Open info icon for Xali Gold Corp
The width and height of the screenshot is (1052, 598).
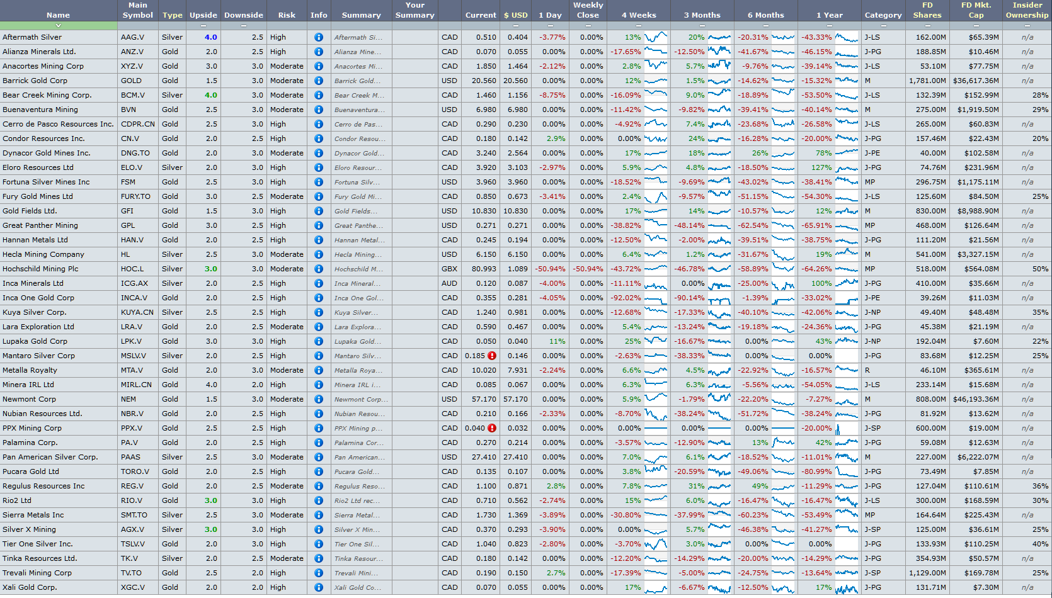(319, 587)
